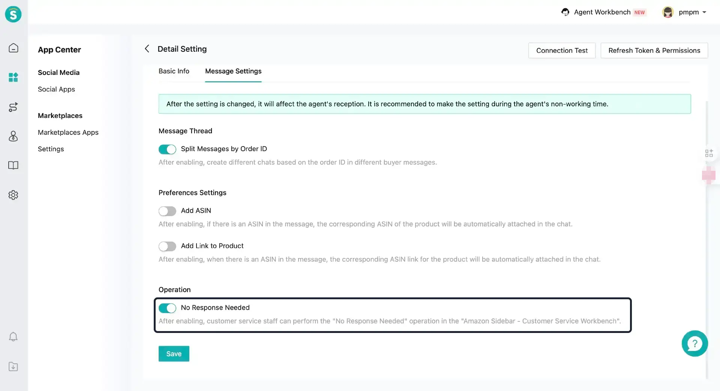Screen dimensions: 720x391
Task: Click the Agent Workbench headset icon
Action: click(x=565, y=12)
